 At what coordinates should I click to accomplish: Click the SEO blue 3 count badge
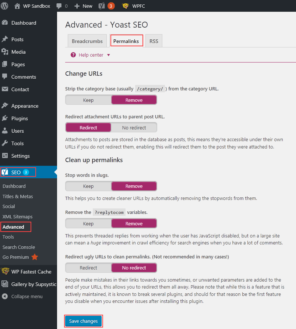(x=26, y=172)
